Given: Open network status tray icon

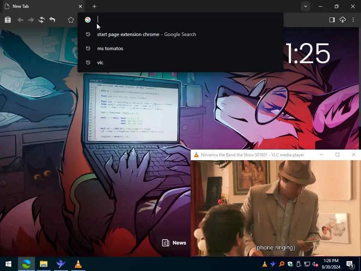Looking at the screenshot, I should click(x=307, y=264).
